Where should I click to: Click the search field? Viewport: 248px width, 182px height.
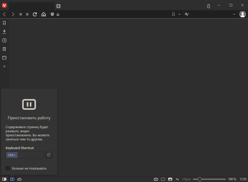[210, 14]
